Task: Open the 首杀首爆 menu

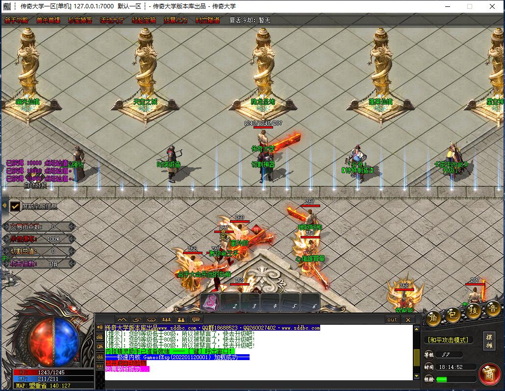Action: tap(49, 20)
